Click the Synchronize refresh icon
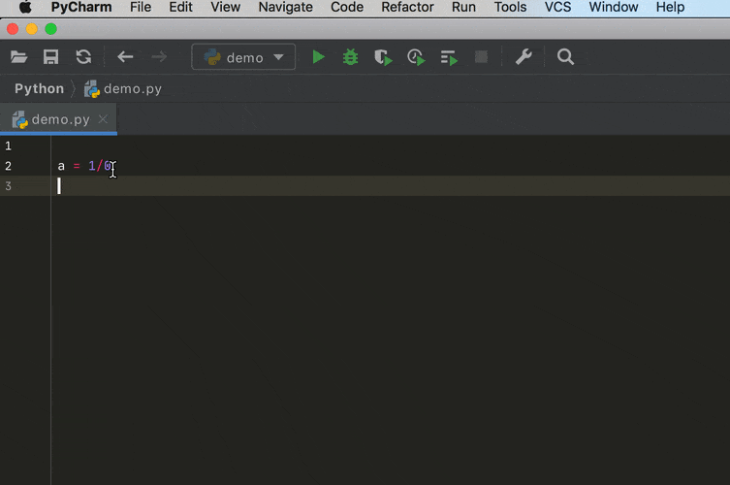The height and width of the screenshot is (485, 730). click(x=83, y=57)
